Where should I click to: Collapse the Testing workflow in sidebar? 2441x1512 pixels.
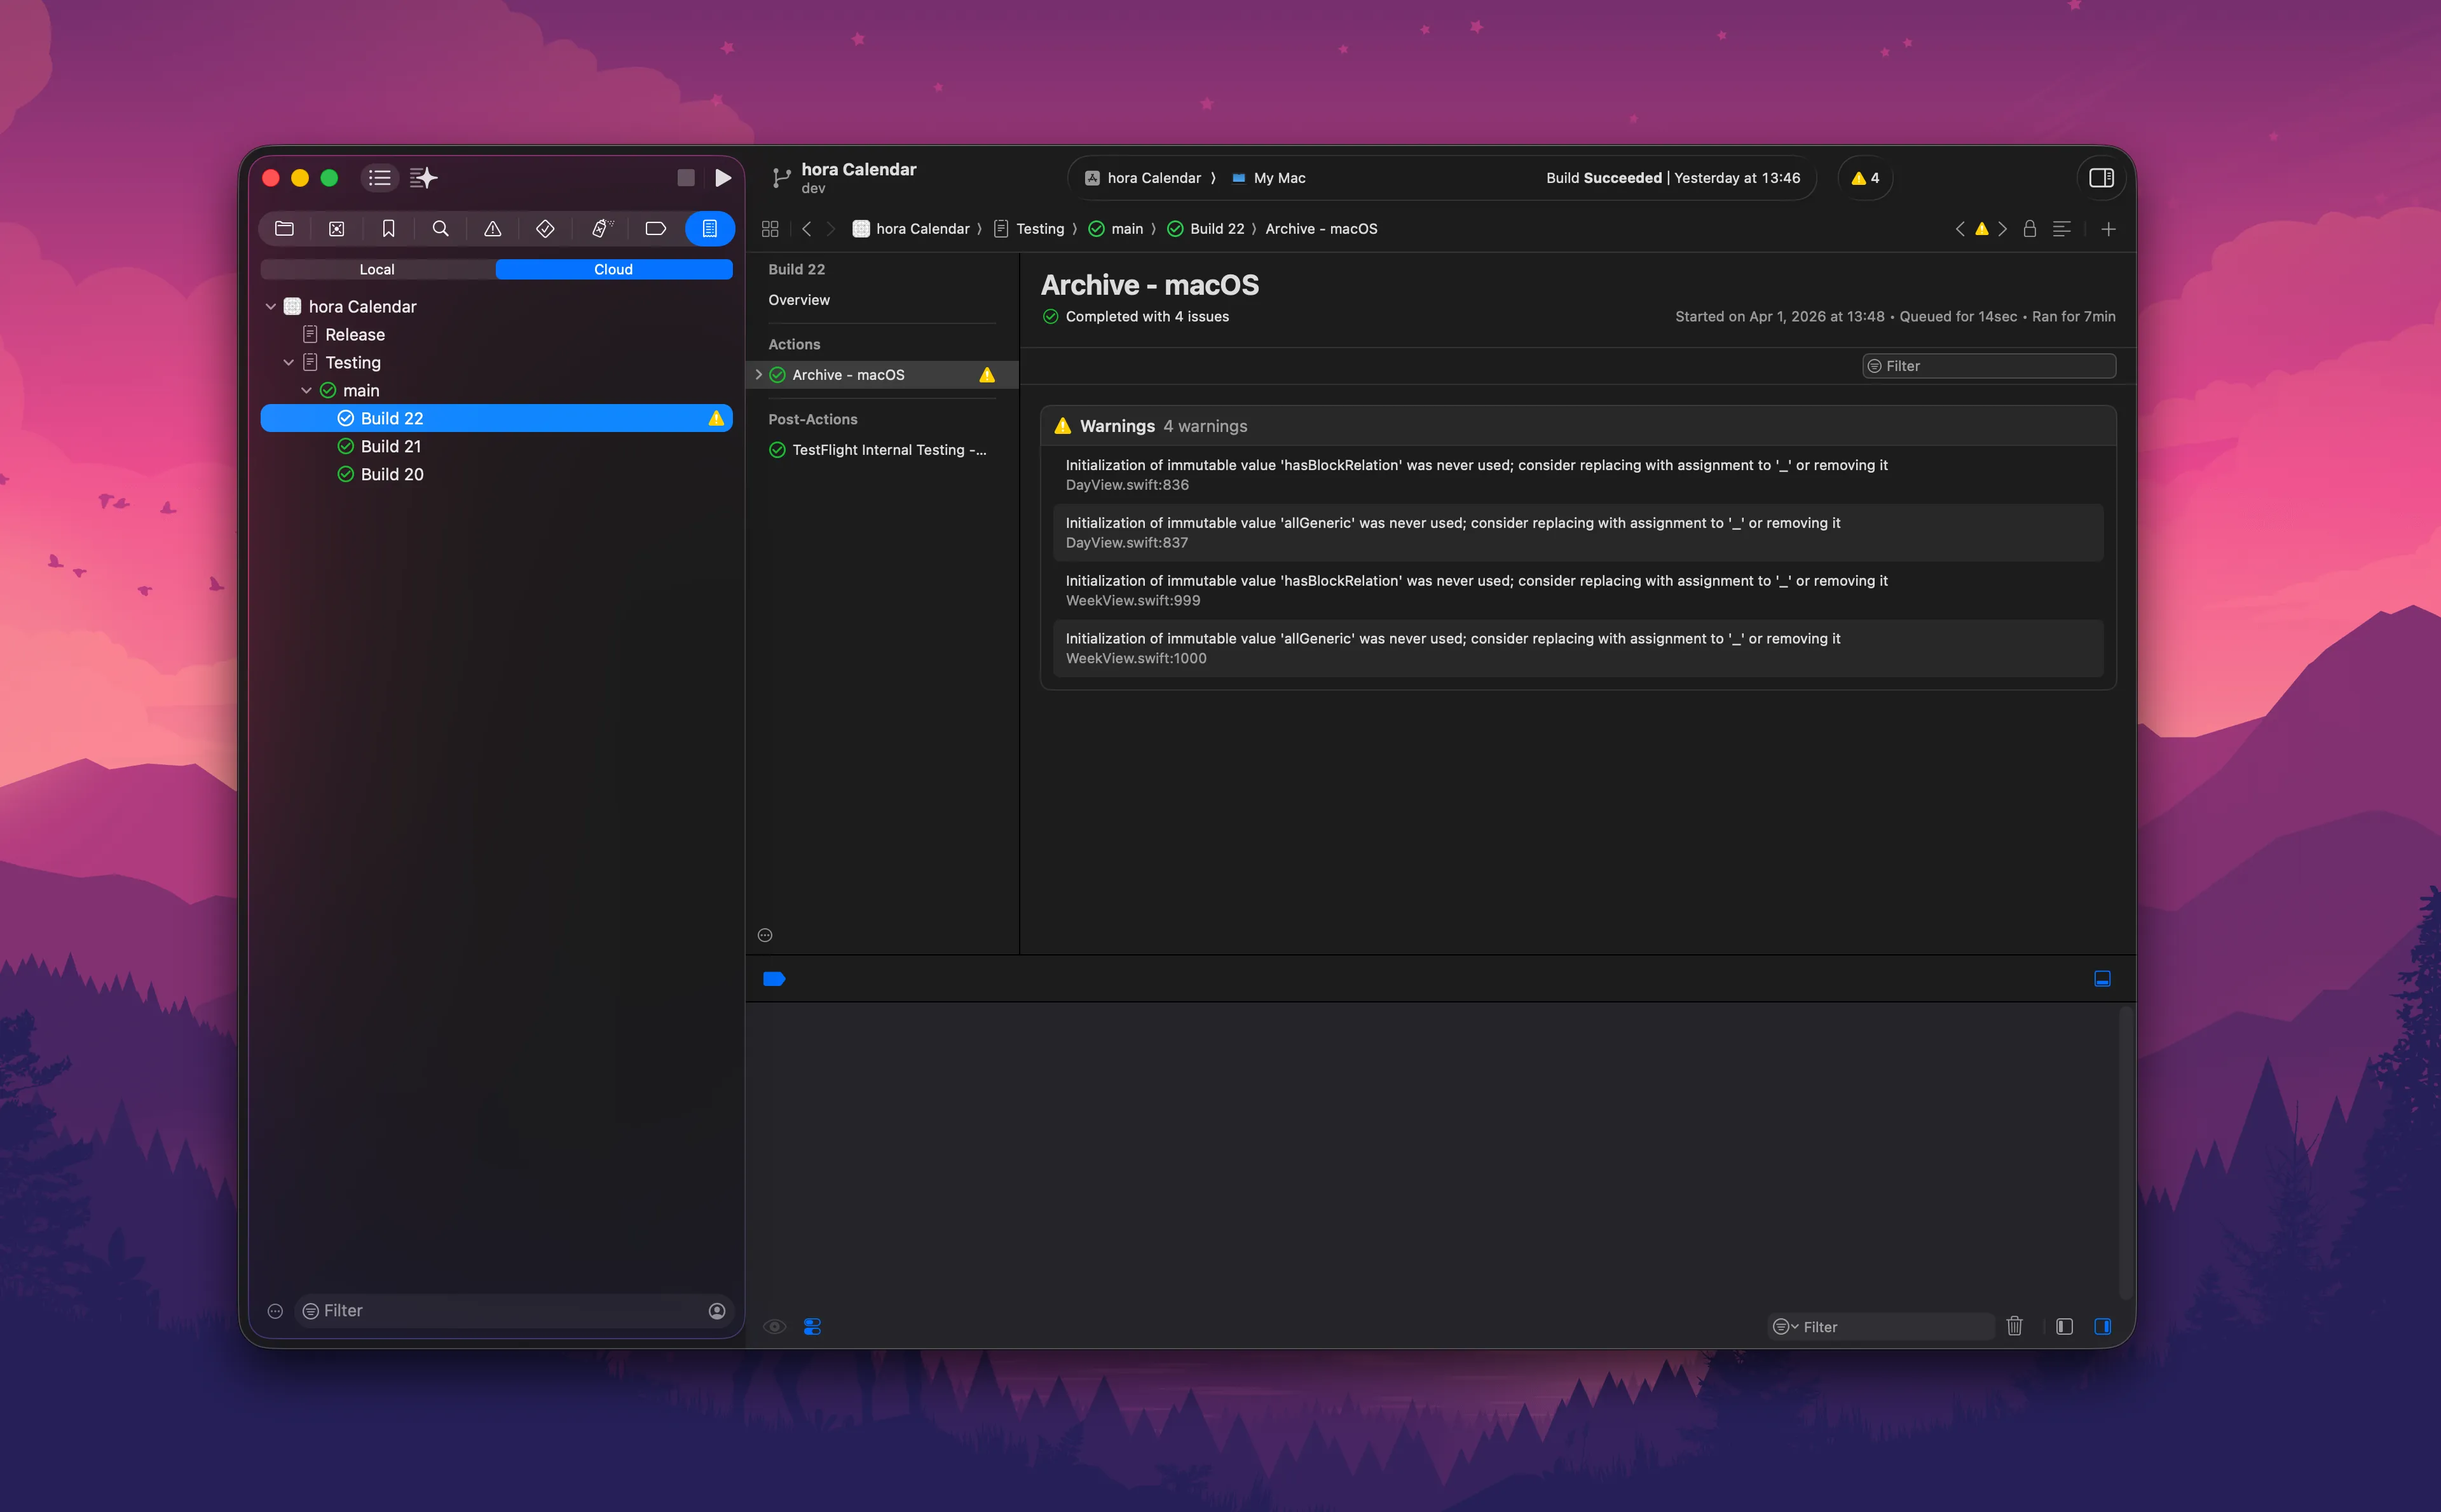pos(289,362)
